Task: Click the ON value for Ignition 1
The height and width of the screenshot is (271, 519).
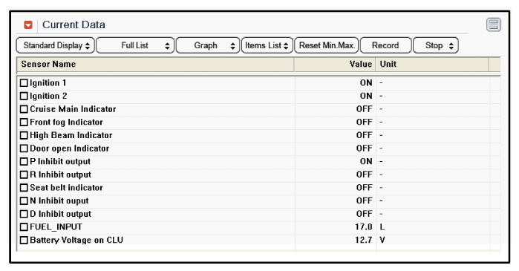Action: click(366, 82)
